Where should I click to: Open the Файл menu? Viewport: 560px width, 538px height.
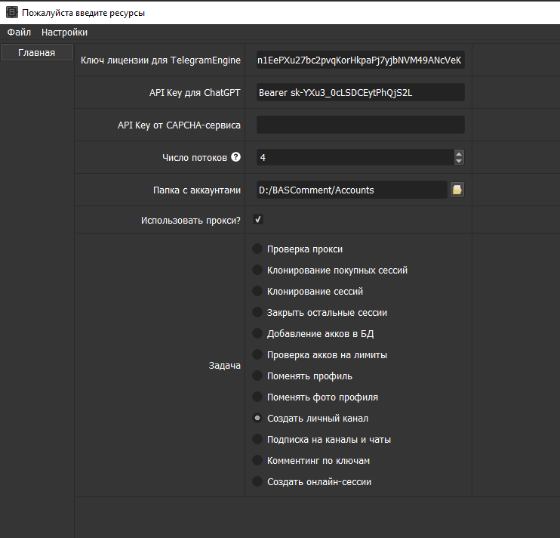[x=19, y=32]
